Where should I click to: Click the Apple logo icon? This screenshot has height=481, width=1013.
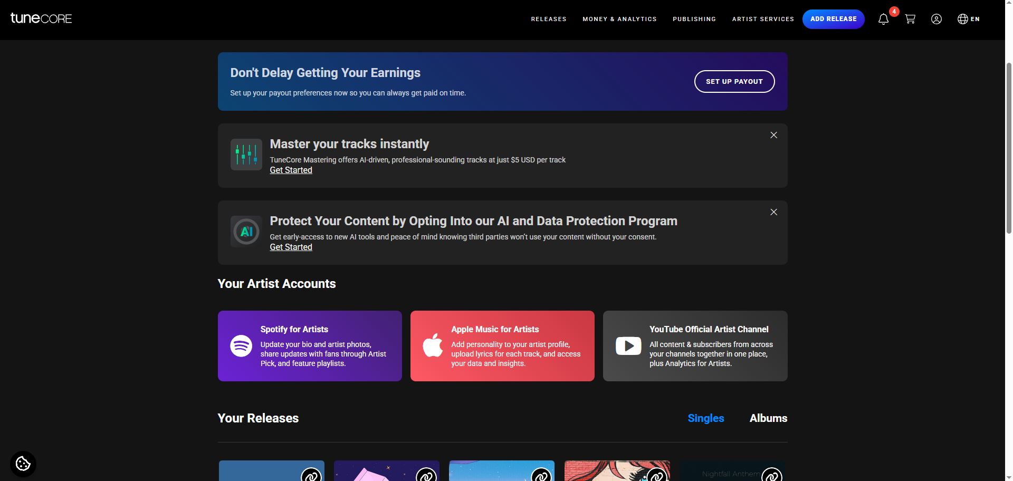pos(433,345)
